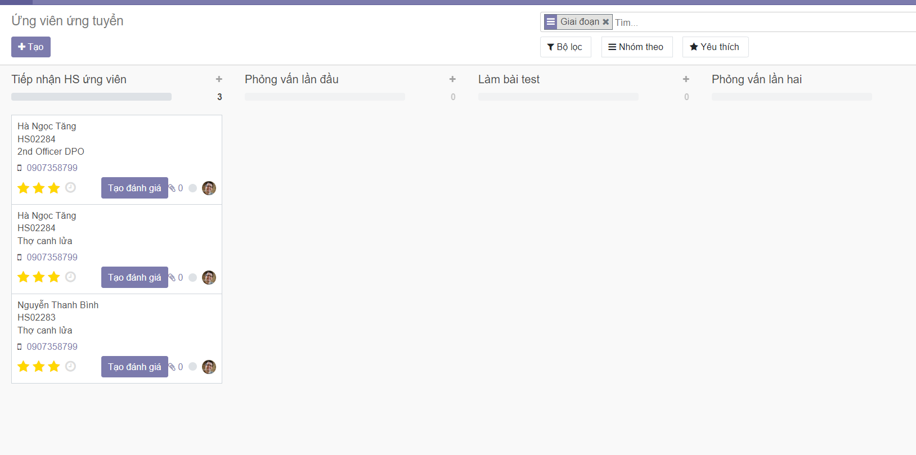The height and width of the screenshot is (455, 916).
Task: Select the Phỏng vấn lần hai column header
Action: click(756, 79)
